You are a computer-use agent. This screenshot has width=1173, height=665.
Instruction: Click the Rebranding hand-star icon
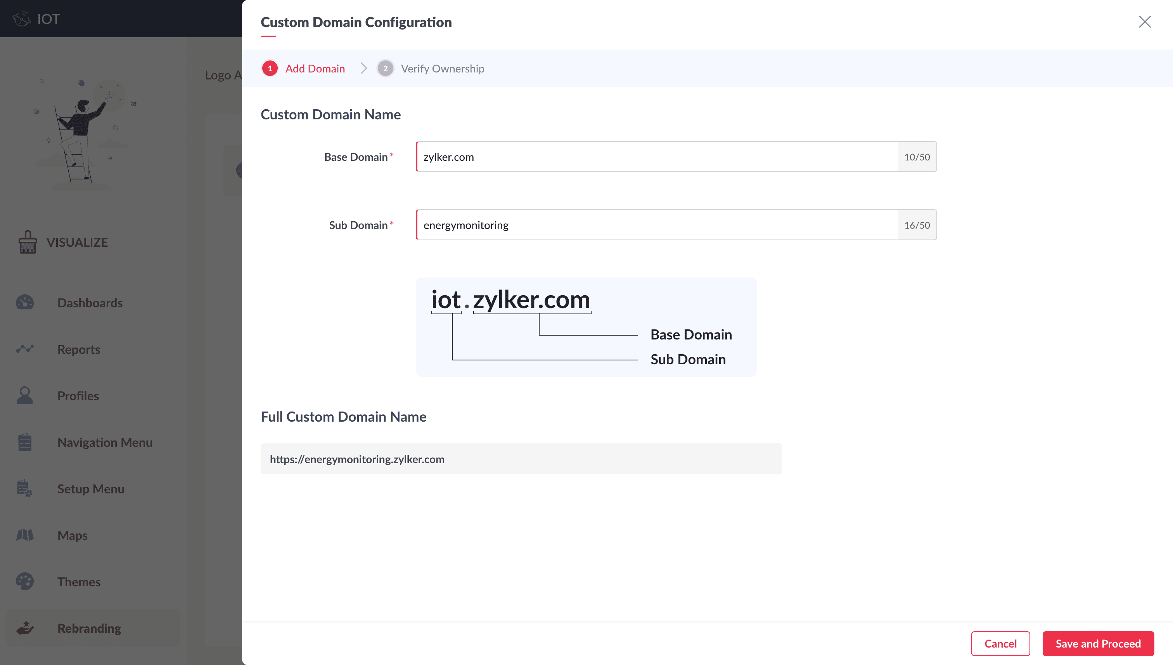pos(25,628)
